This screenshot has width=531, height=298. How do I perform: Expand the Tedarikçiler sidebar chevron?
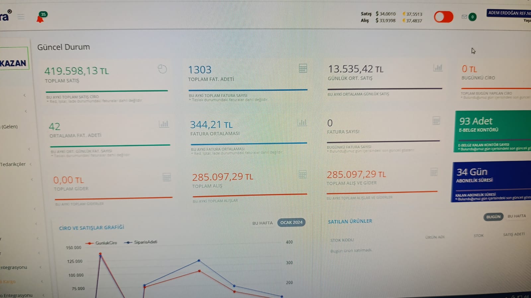(x=31, y=164)
